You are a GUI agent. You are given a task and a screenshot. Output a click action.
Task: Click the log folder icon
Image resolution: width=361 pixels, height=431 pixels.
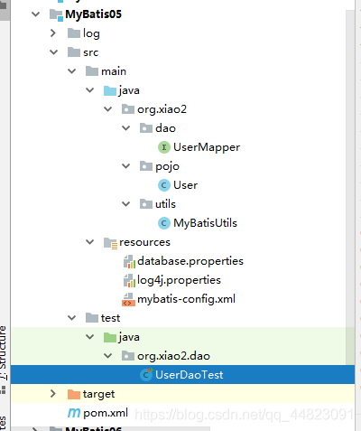pyautogui.click(x=74, y=33)
